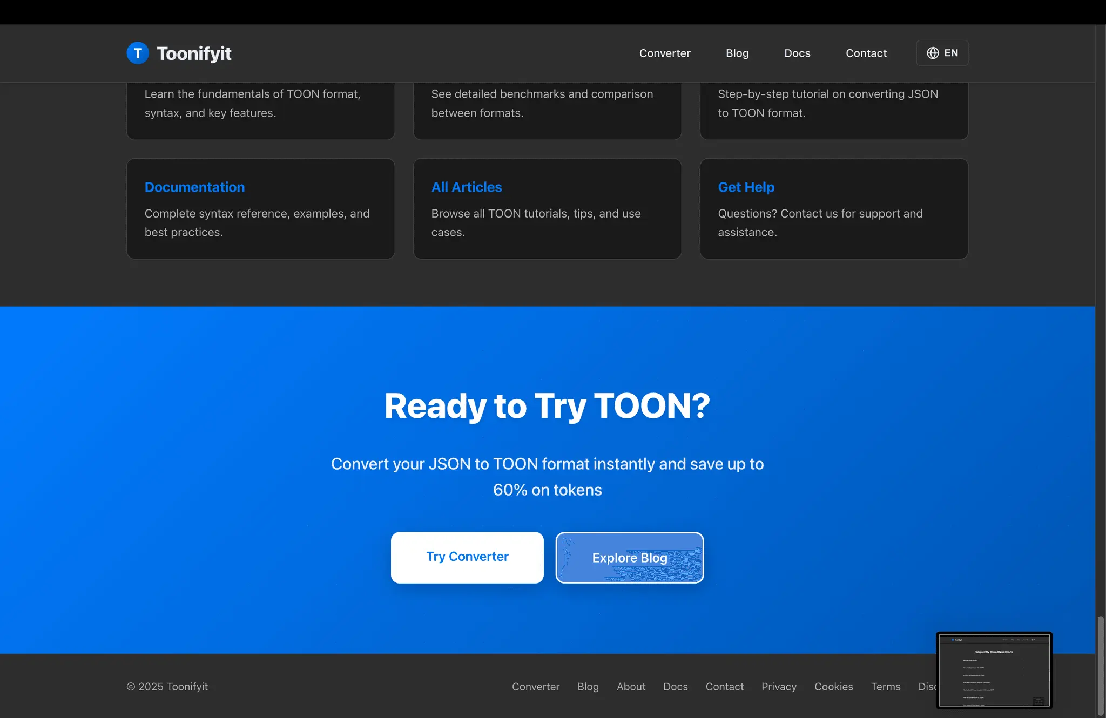Click the Explore Blog button
This screenshot has height=718, width=1106.
coord(630,558)
